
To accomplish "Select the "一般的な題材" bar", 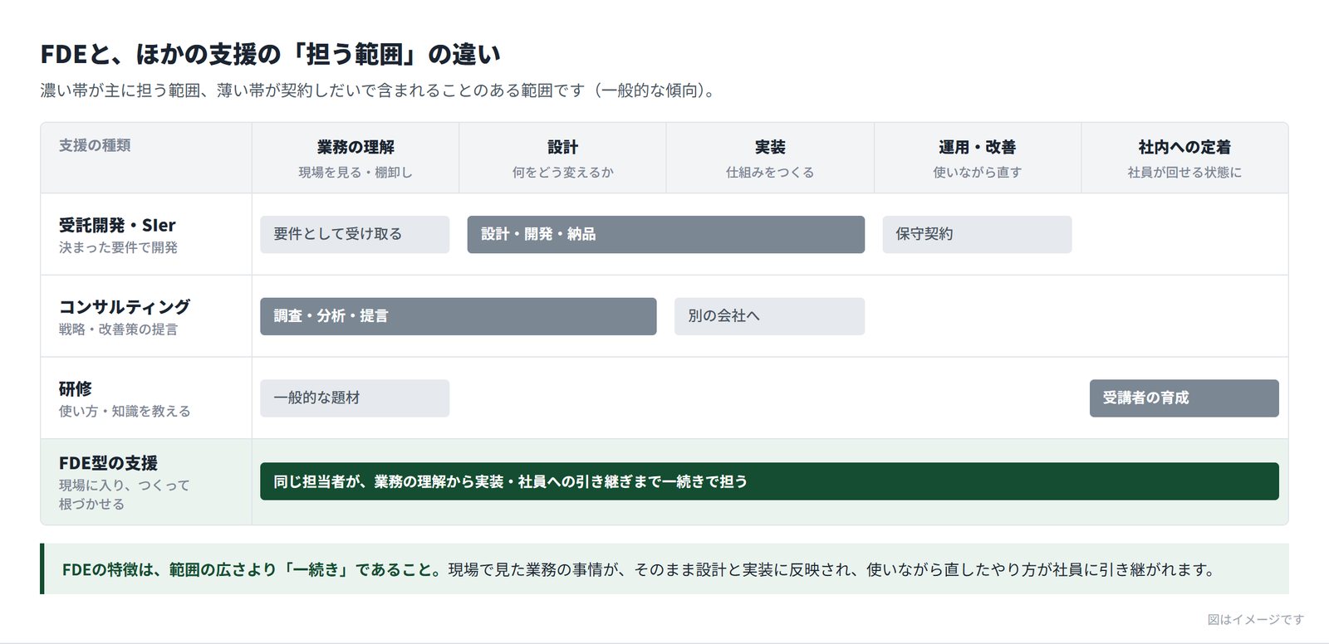I will click(355, 398).
